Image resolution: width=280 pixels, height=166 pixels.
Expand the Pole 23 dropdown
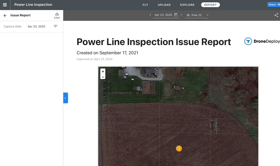tap(207, 15)
